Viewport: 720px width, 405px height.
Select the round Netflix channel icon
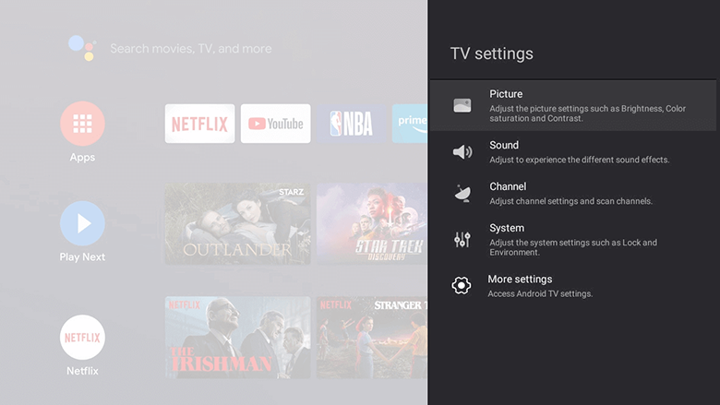pyautogui.click(x=82, y=338)
